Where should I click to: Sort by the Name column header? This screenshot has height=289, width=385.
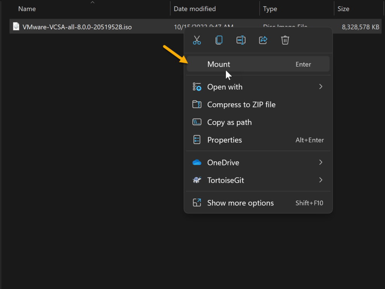point(27,9)
